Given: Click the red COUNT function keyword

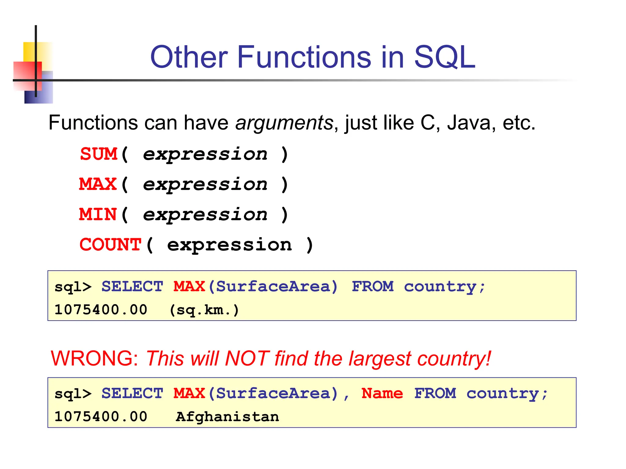Looking at the screenshot, I should point(110,245).
